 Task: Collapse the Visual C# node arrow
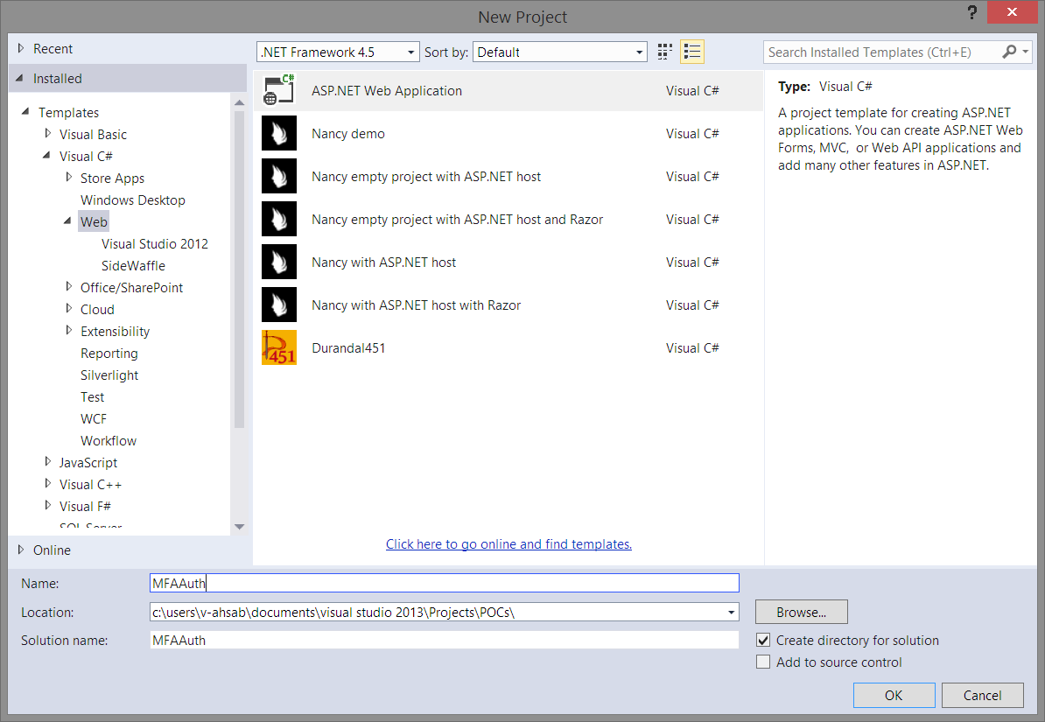pos(46,155)
